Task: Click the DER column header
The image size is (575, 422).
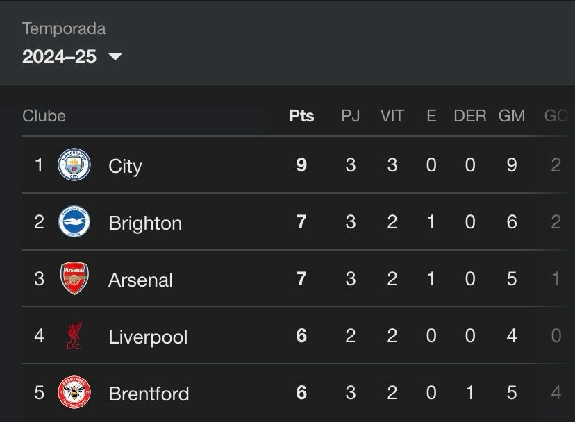Action: [x=470, y=116]
